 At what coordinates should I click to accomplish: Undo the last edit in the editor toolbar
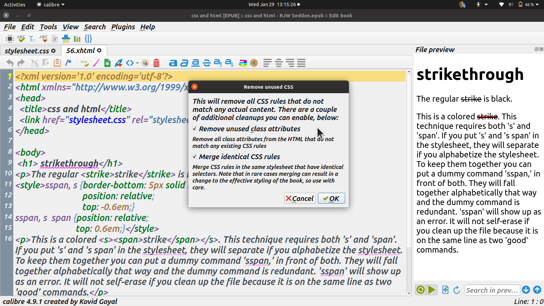point(10,63)
